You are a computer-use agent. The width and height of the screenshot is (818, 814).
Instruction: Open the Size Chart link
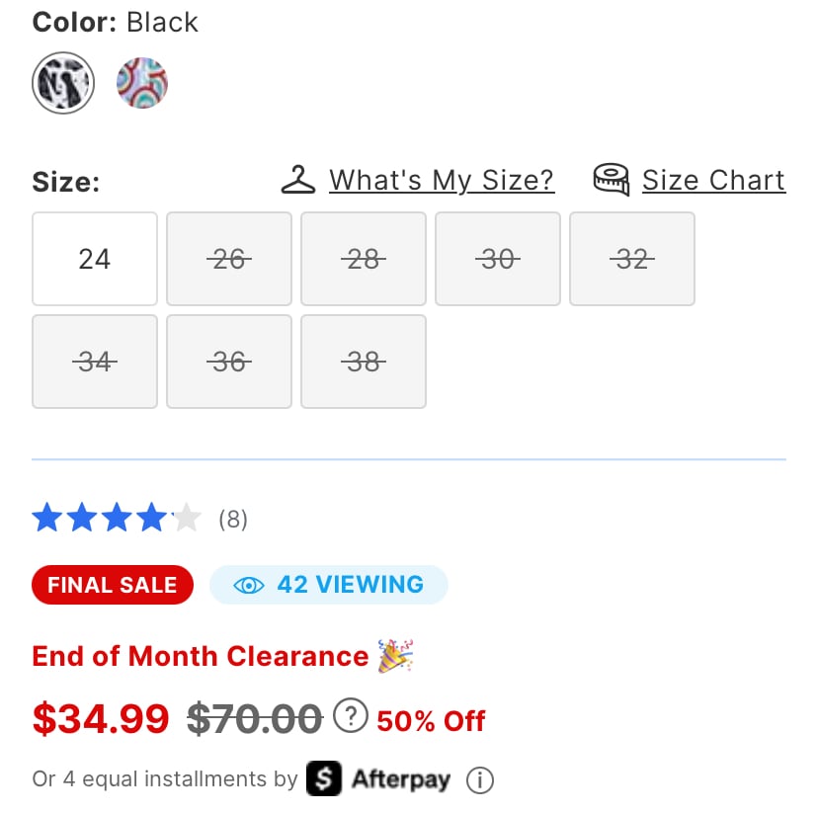(x=713, y=180)
